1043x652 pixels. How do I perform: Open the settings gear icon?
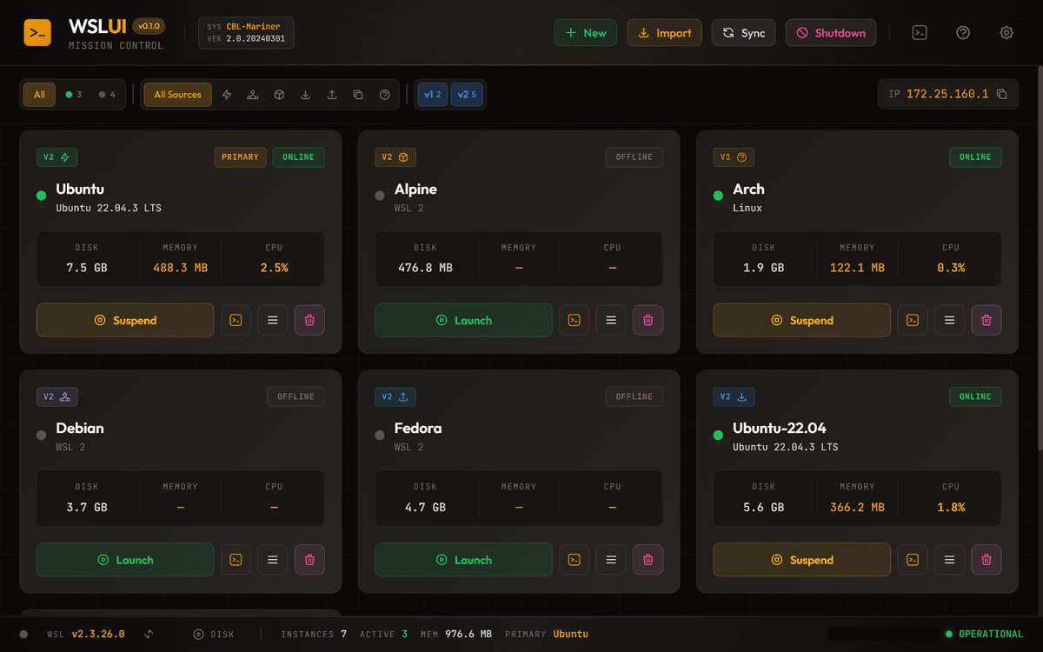click(x=1006, y=32)
